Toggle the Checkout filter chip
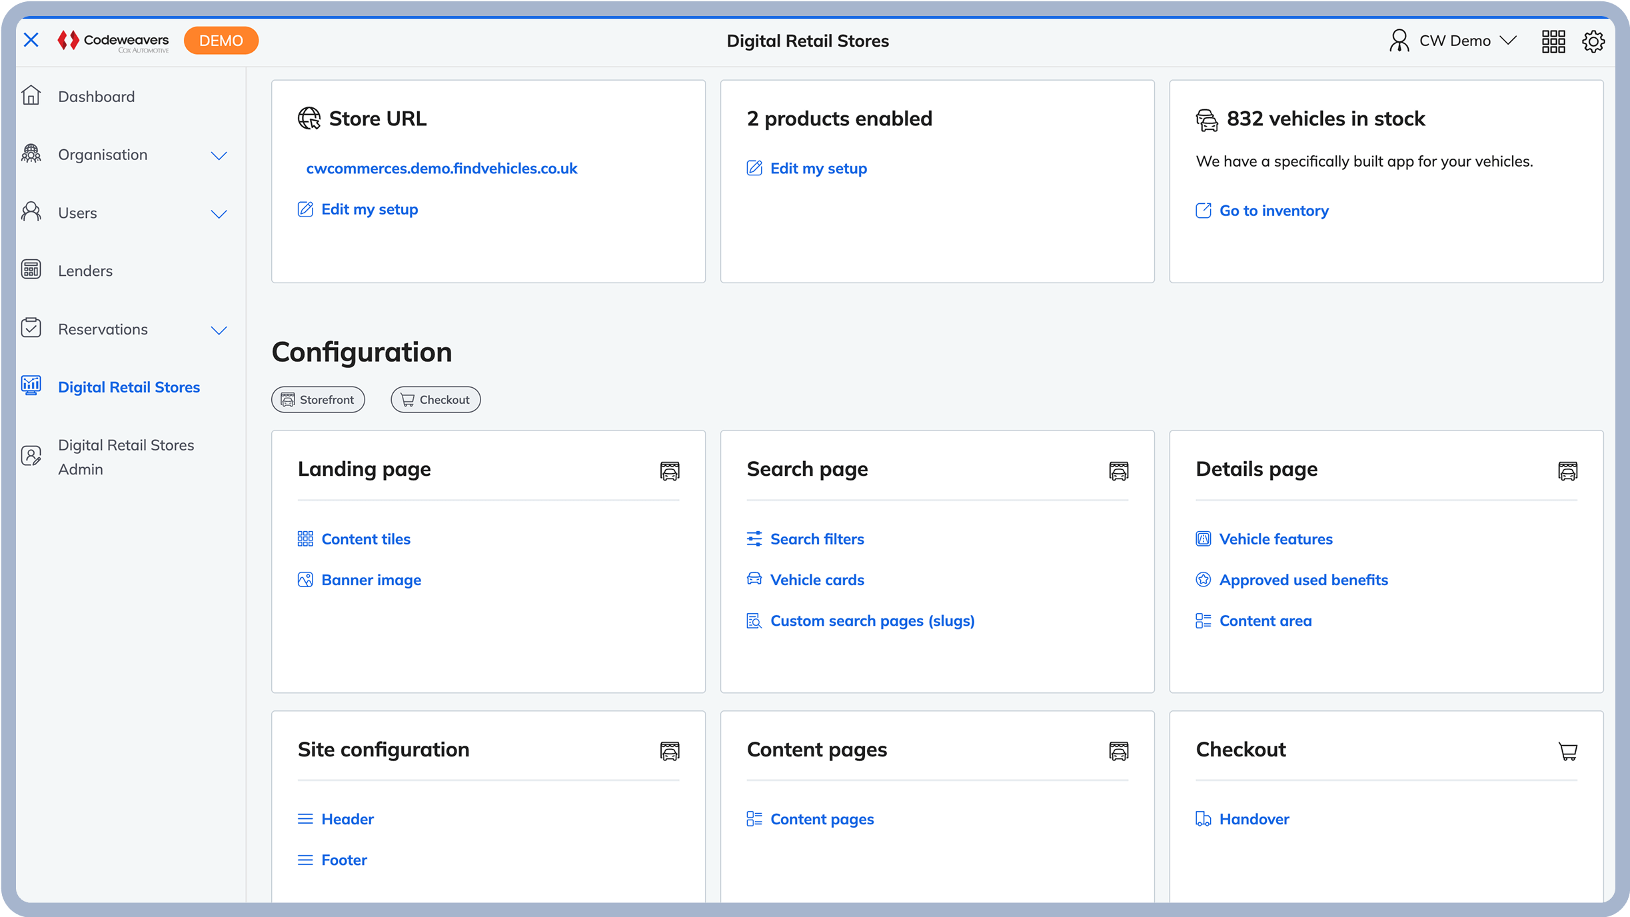The height and width of the screenshot is (917, 1630). [x=436, y=400]
